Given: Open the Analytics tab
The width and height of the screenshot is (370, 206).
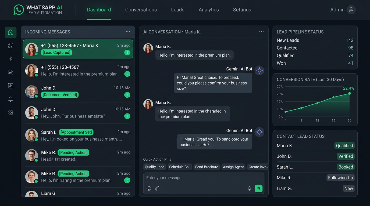Looking at the screenshot, I should click(209, 10).
